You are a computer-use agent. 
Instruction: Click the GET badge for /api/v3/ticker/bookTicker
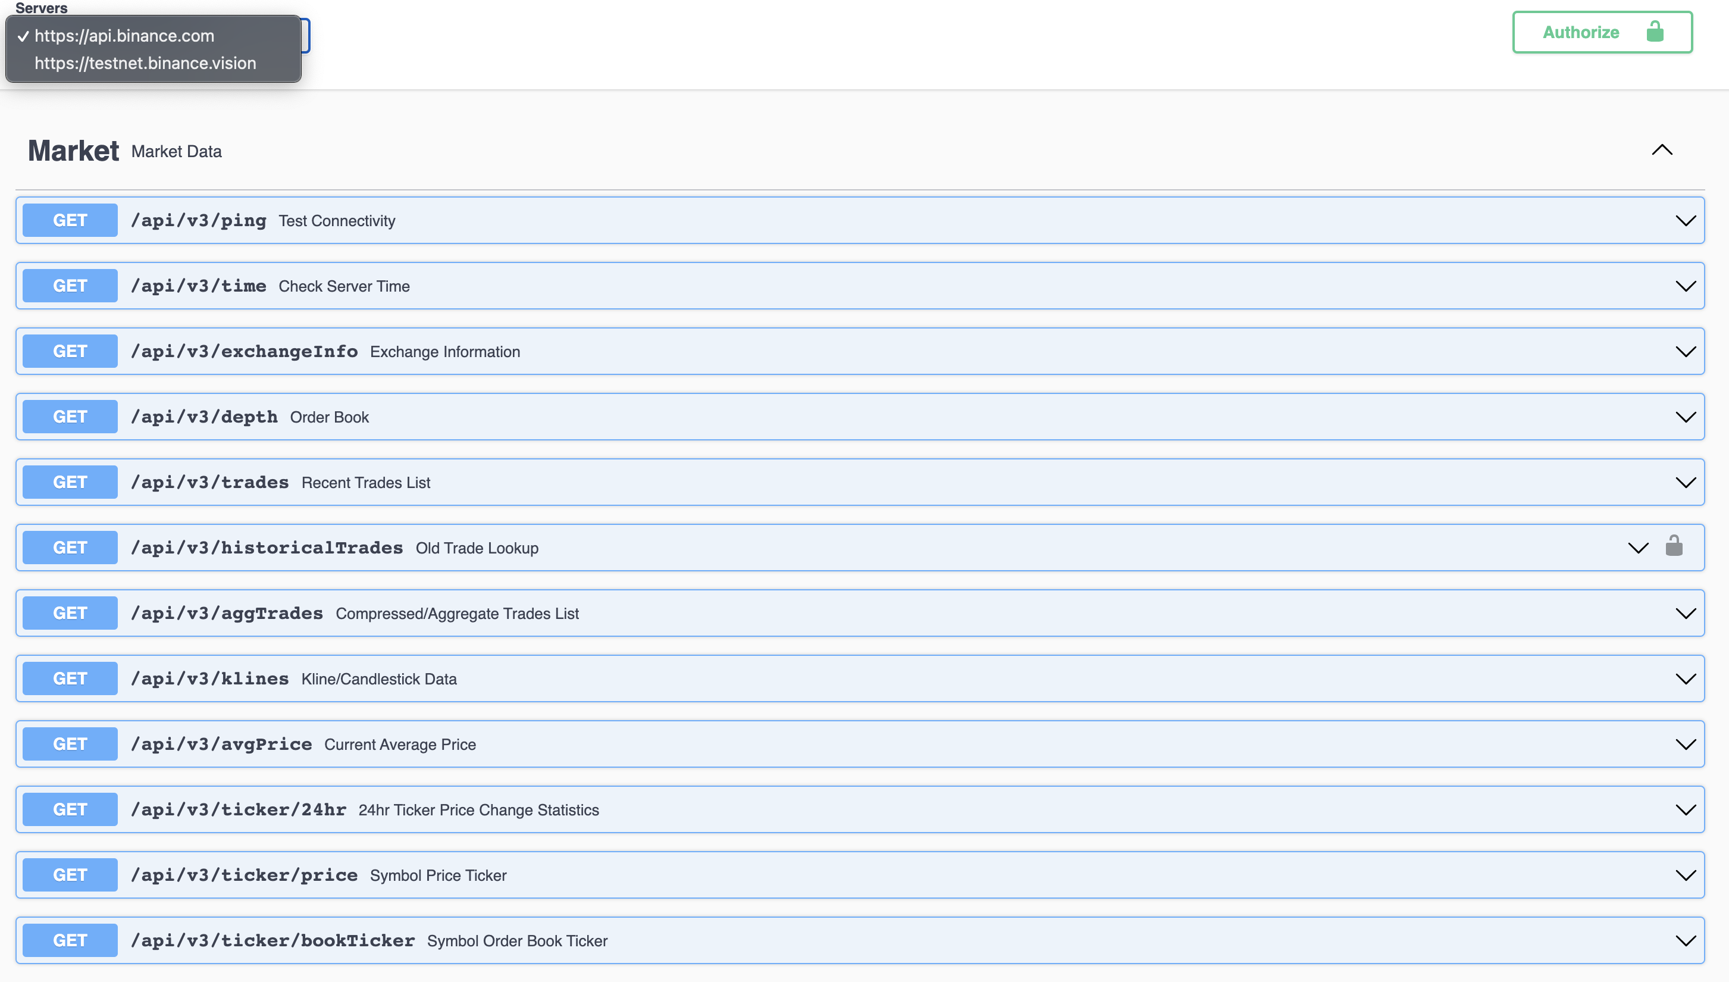(x=70, y=940)
